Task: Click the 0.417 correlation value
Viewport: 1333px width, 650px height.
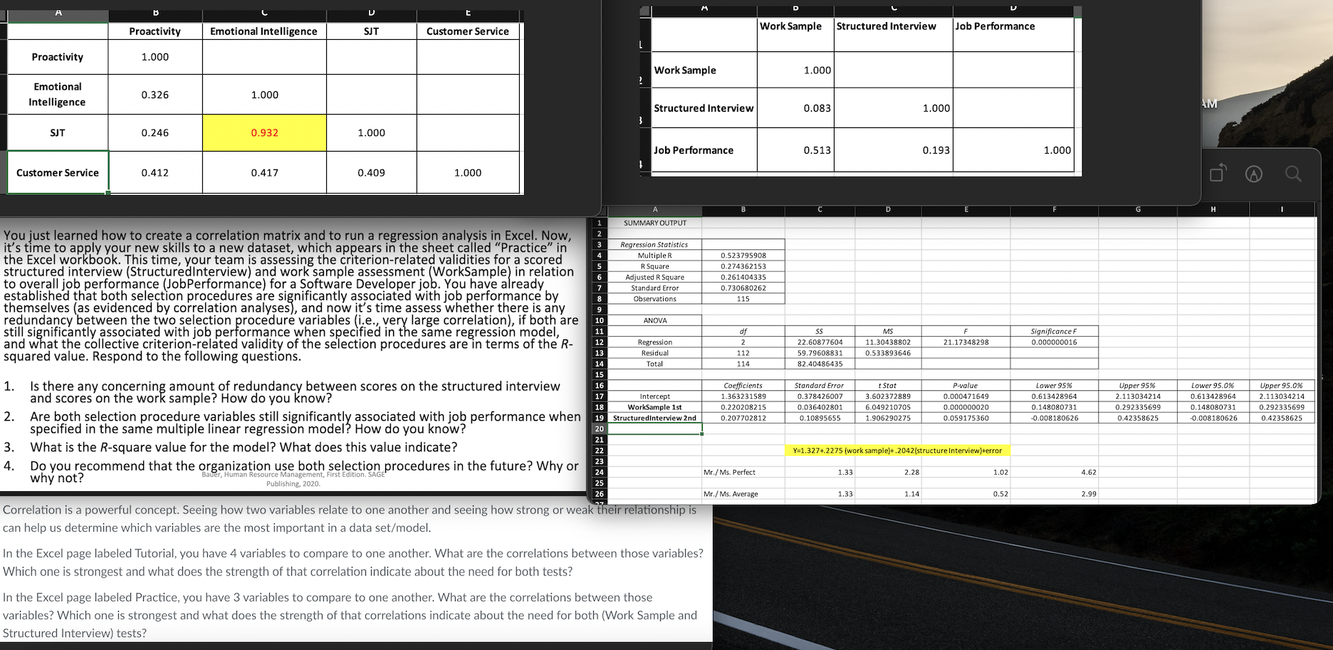Action: pos(264,172)
